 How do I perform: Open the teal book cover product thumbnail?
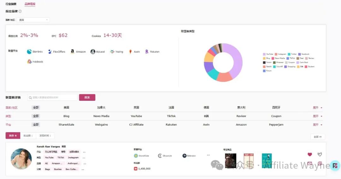click(267, 161)
